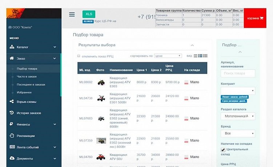
Task: Collapse the Подбор filter panel chevron
Action: pyautogui.click(x=240, y=52)
